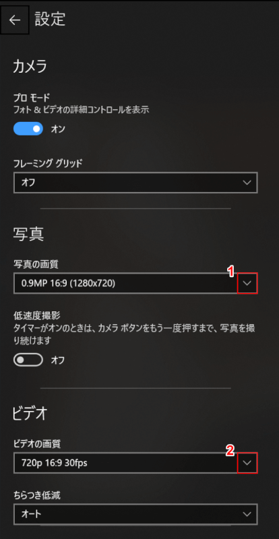The width and height of the screenshot is (279, 539).
Task: Open the ちらつき低減 combo box showing オート
Action: click(x=135, y=514)
